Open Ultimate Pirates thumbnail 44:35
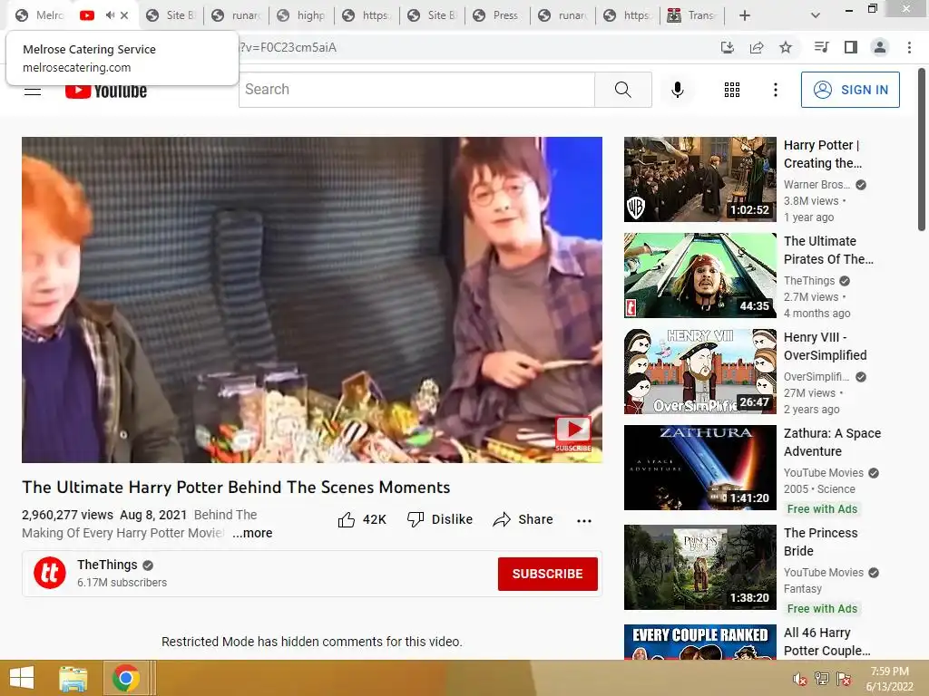 (699, 275)
